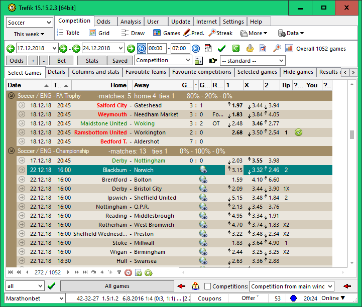Image resolution: width=362 pixels, height=307 pixels.
Task: Click the Stats button
Action: click(x=92, y=61)
